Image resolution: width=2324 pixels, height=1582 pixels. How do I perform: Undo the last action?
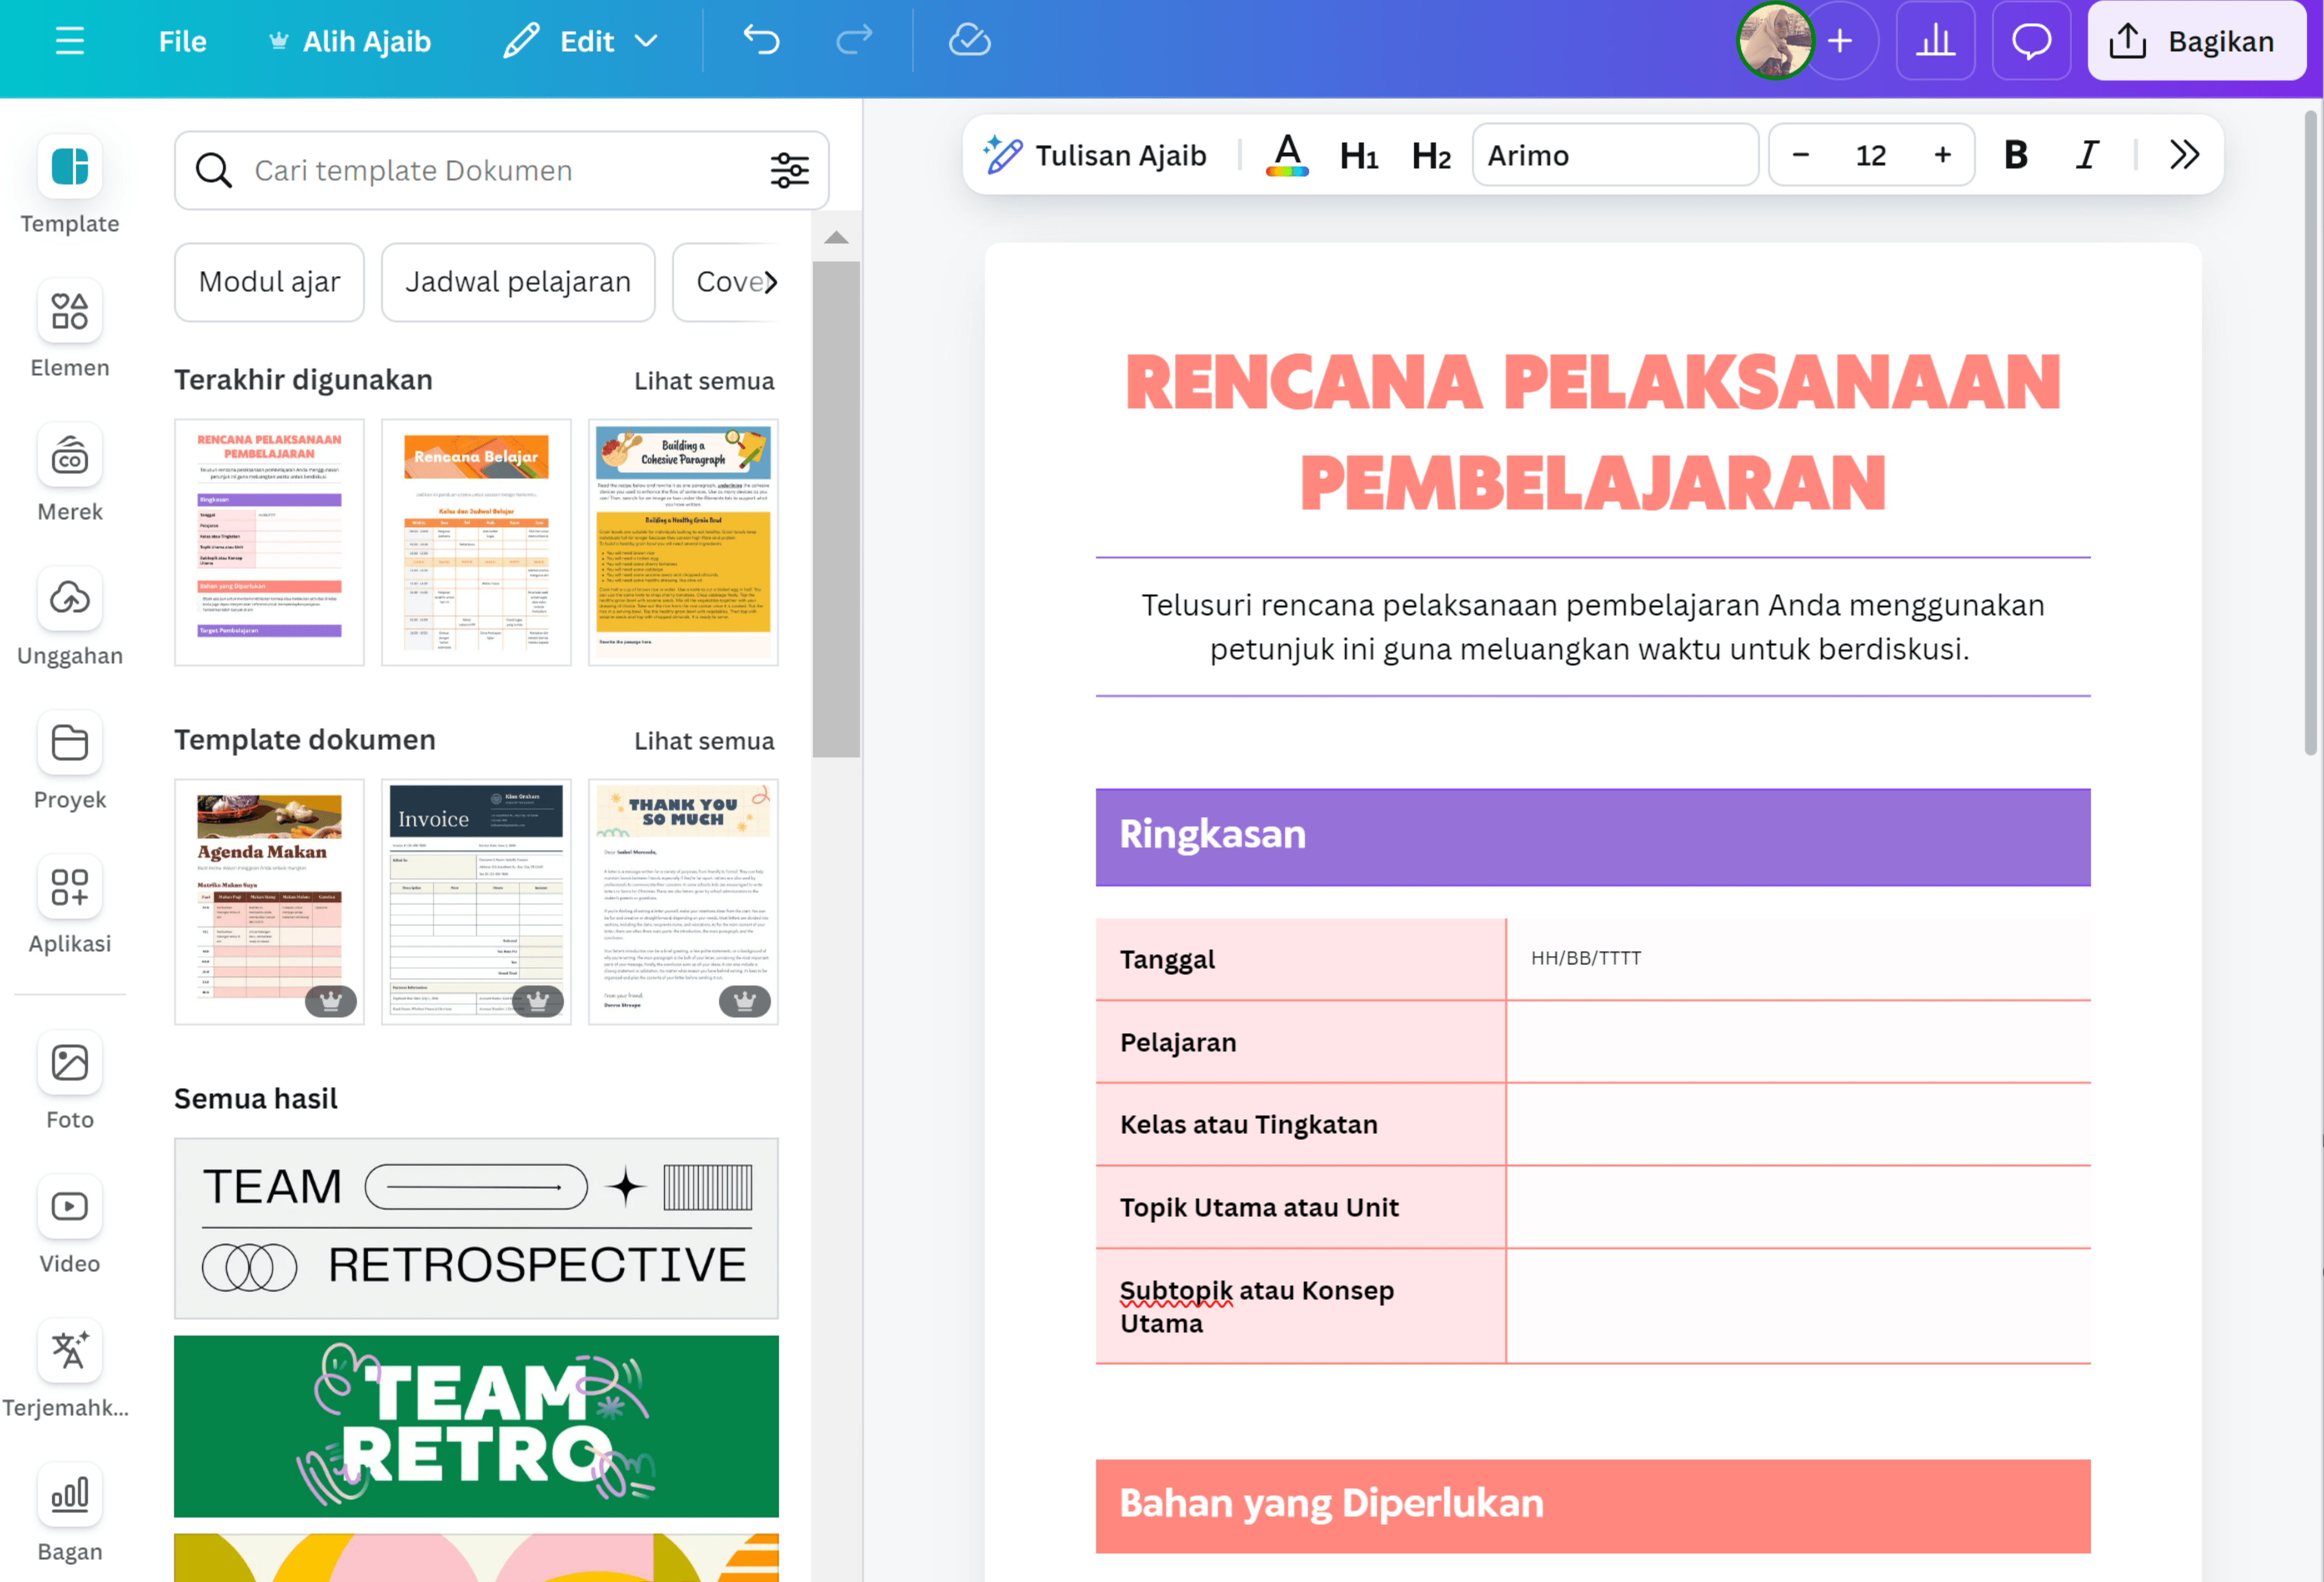click(761, 41)
